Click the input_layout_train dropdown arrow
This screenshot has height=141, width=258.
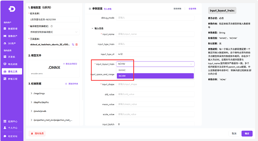click(x=191, y=64)
